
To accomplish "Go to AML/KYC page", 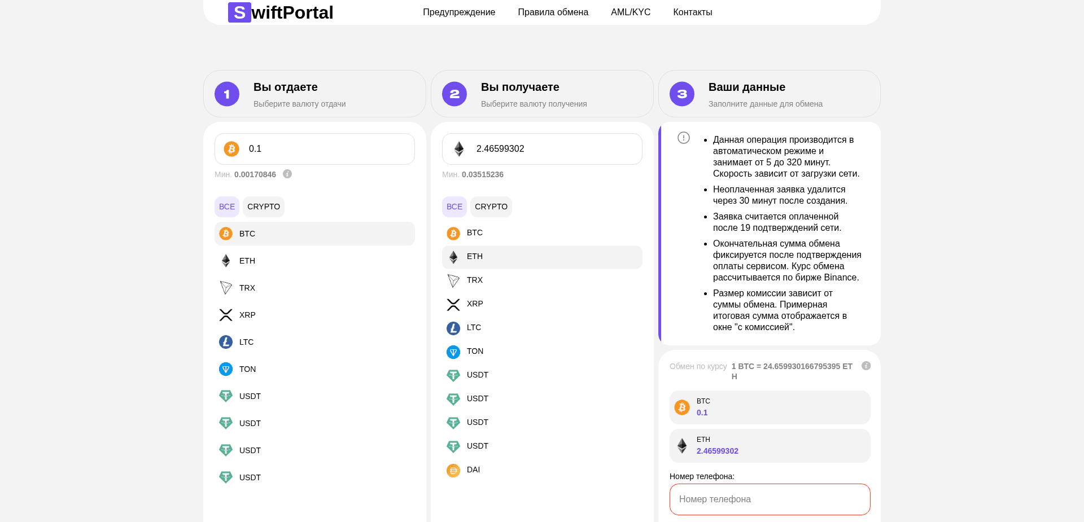I will pyautogui.click(x=631, y=12).
